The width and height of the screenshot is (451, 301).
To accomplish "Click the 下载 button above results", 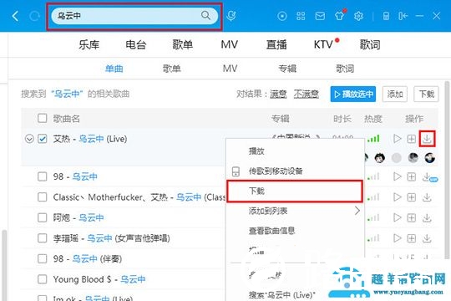I will pyautogui.click(x=426, y=94).
